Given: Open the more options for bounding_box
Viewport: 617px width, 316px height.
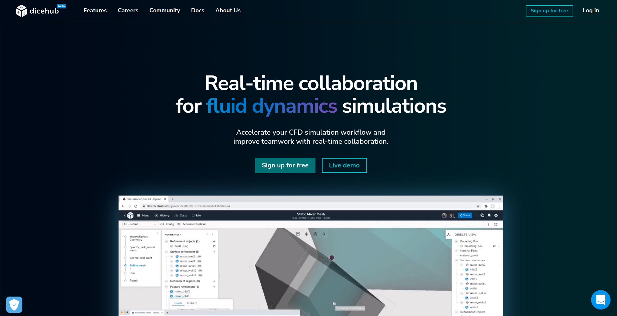Looking at the screenshot, I should click(x=499, y=246).
